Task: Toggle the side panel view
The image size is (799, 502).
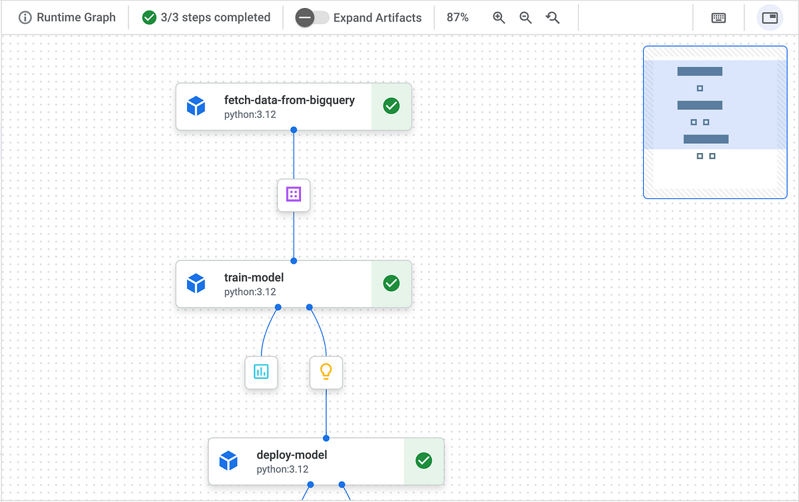Action: tap(770, 17)
